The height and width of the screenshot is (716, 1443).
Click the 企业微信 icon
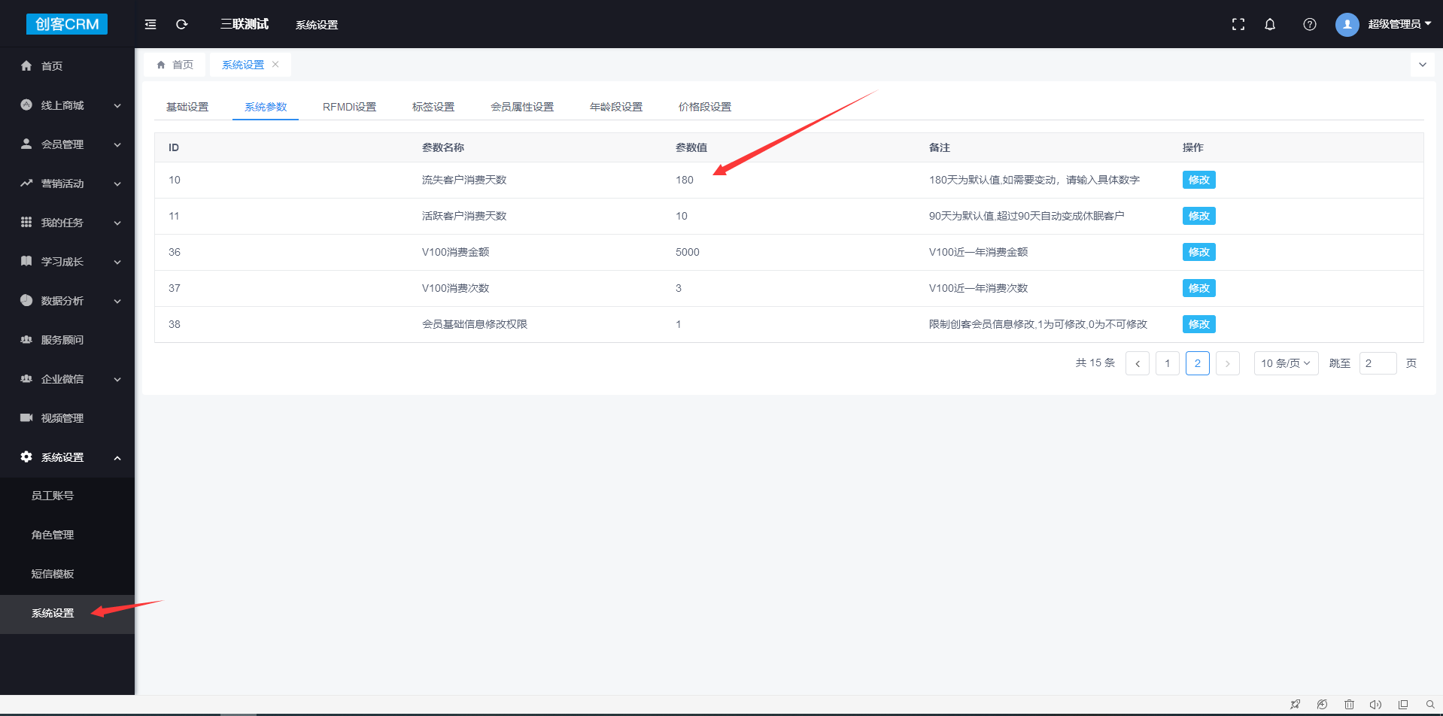pyautogui.click(x=26, y=378)
